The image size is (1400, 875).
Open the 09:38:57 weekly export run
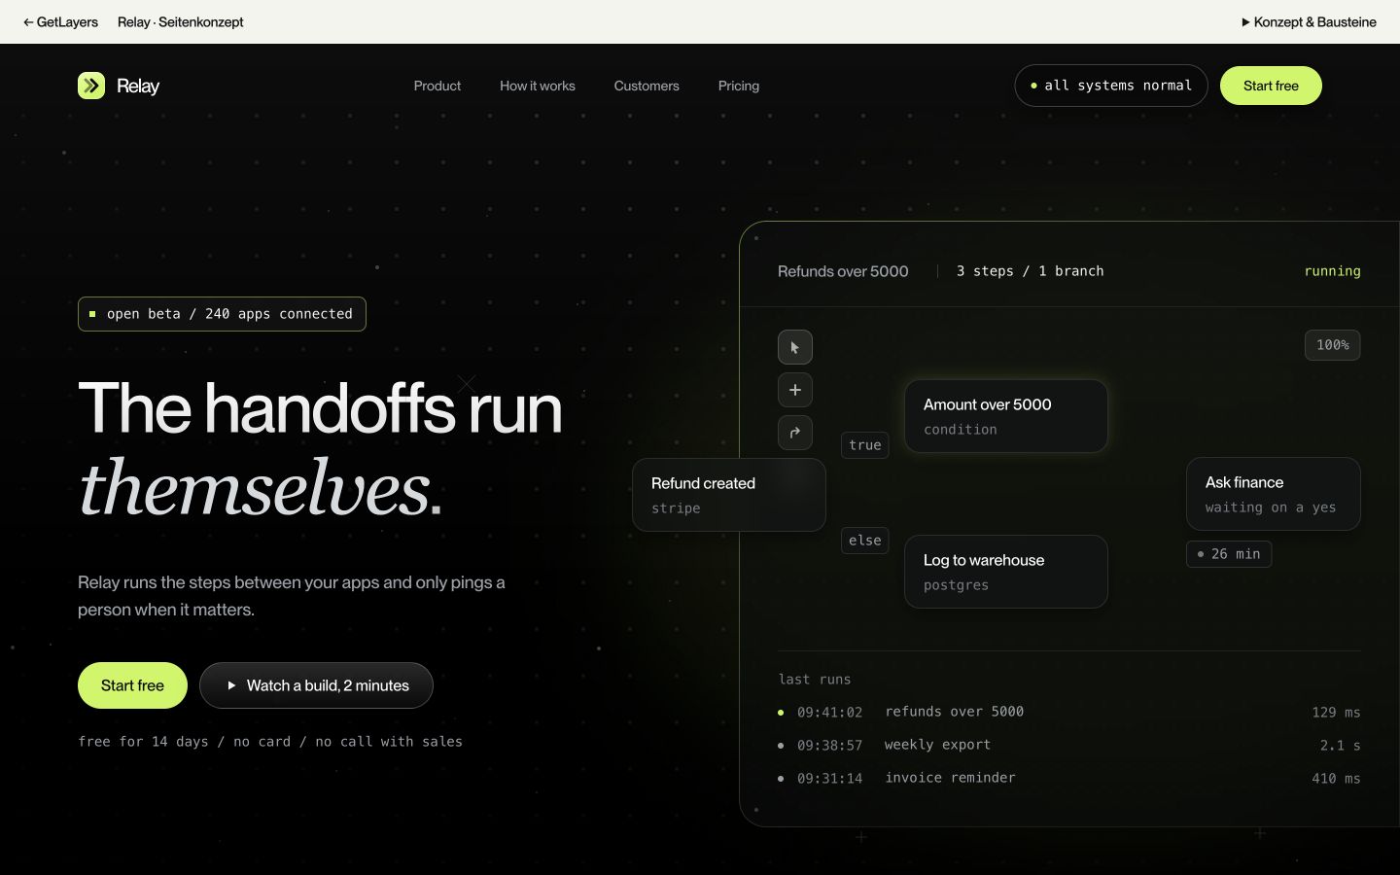tap(1069, 745)
